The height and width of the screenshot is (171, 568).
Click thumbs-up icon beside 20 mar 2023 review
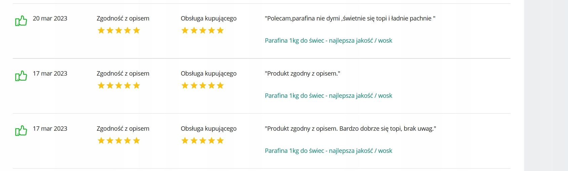tap(21, 21)
